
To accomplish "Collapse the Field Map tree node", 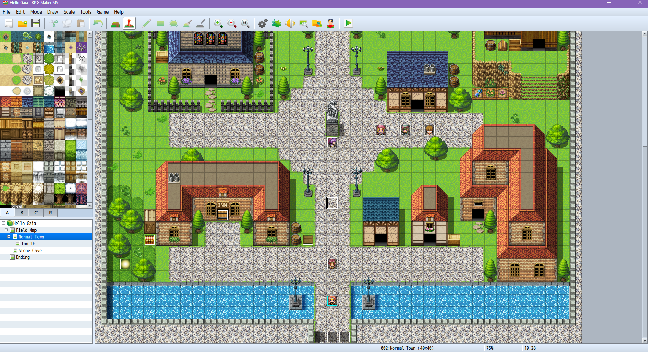I will 6,230.
